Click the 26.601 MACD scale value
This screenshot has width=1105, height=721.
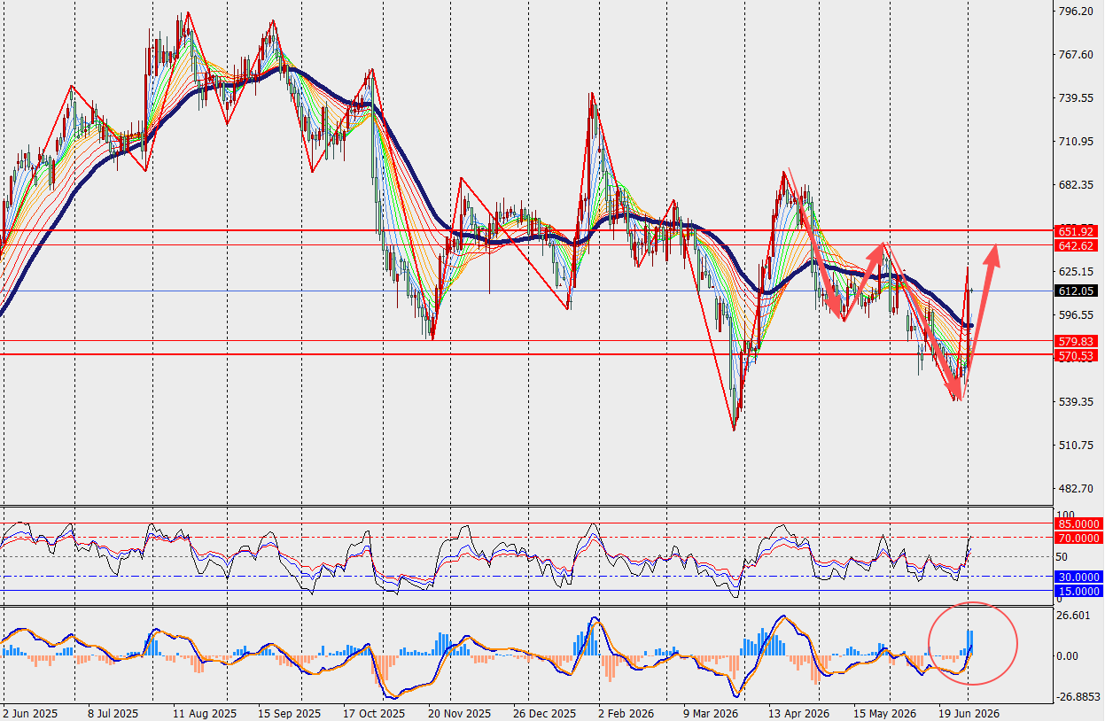pos(1075,616)
